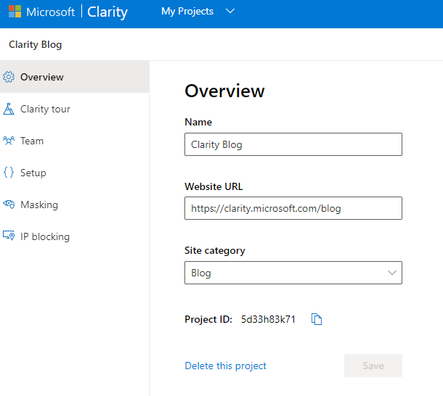Select Overview in the sidebar
443x396 pixels.
click(x=75, y=77)
